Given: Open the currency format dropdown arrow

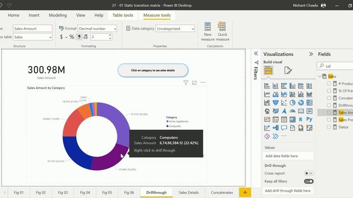Looking at the screenshot, I should pos(66,37).
